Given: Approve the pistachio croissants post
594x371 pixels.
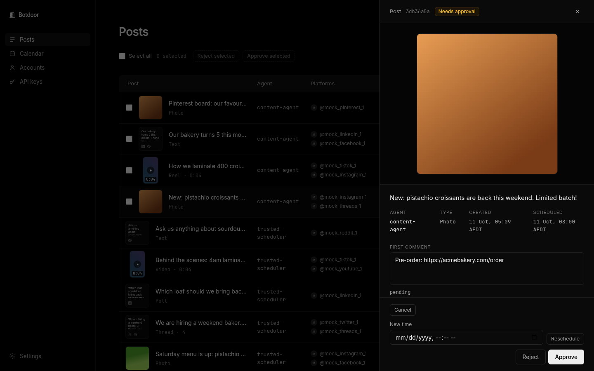Looking at the screenshot, I should (566, 357).
